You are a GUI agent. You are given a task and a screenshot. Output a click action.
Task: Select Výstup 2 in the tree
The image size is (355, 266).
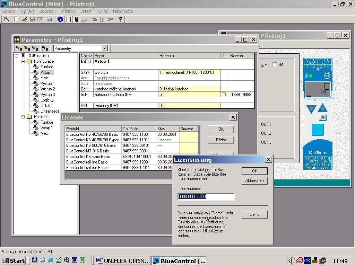(x=47, y=89)
